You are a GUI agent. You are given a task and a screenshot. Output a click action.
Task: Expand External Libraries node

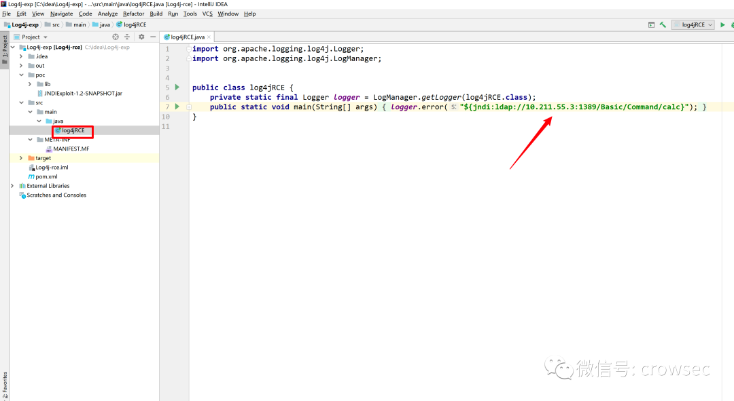point(13,185)
